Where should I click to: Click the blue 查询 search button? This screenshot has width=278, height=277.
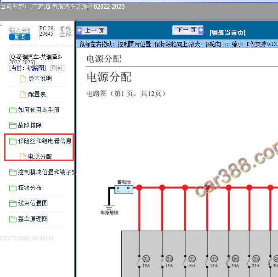[20, 37]
